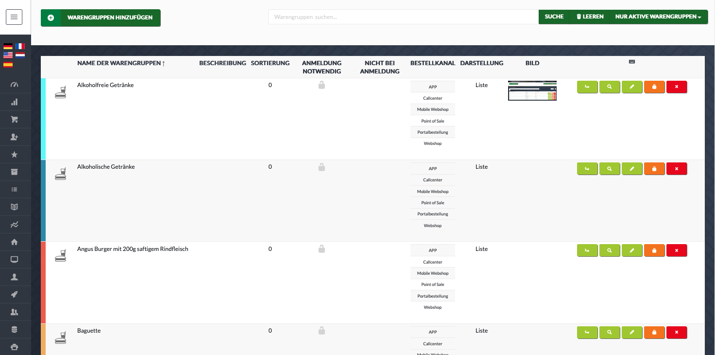Toggle login-required lock for Alkoholfreie Getränke
This screenshot has width=715, height=355.
(x=322, y=85)
